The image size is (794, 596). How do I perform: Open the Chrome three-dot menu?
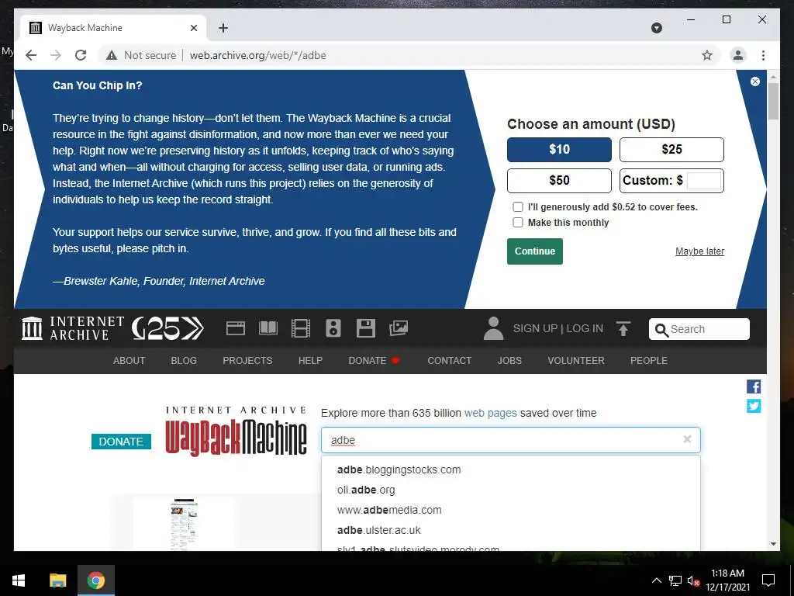click(x=763, y=55)
